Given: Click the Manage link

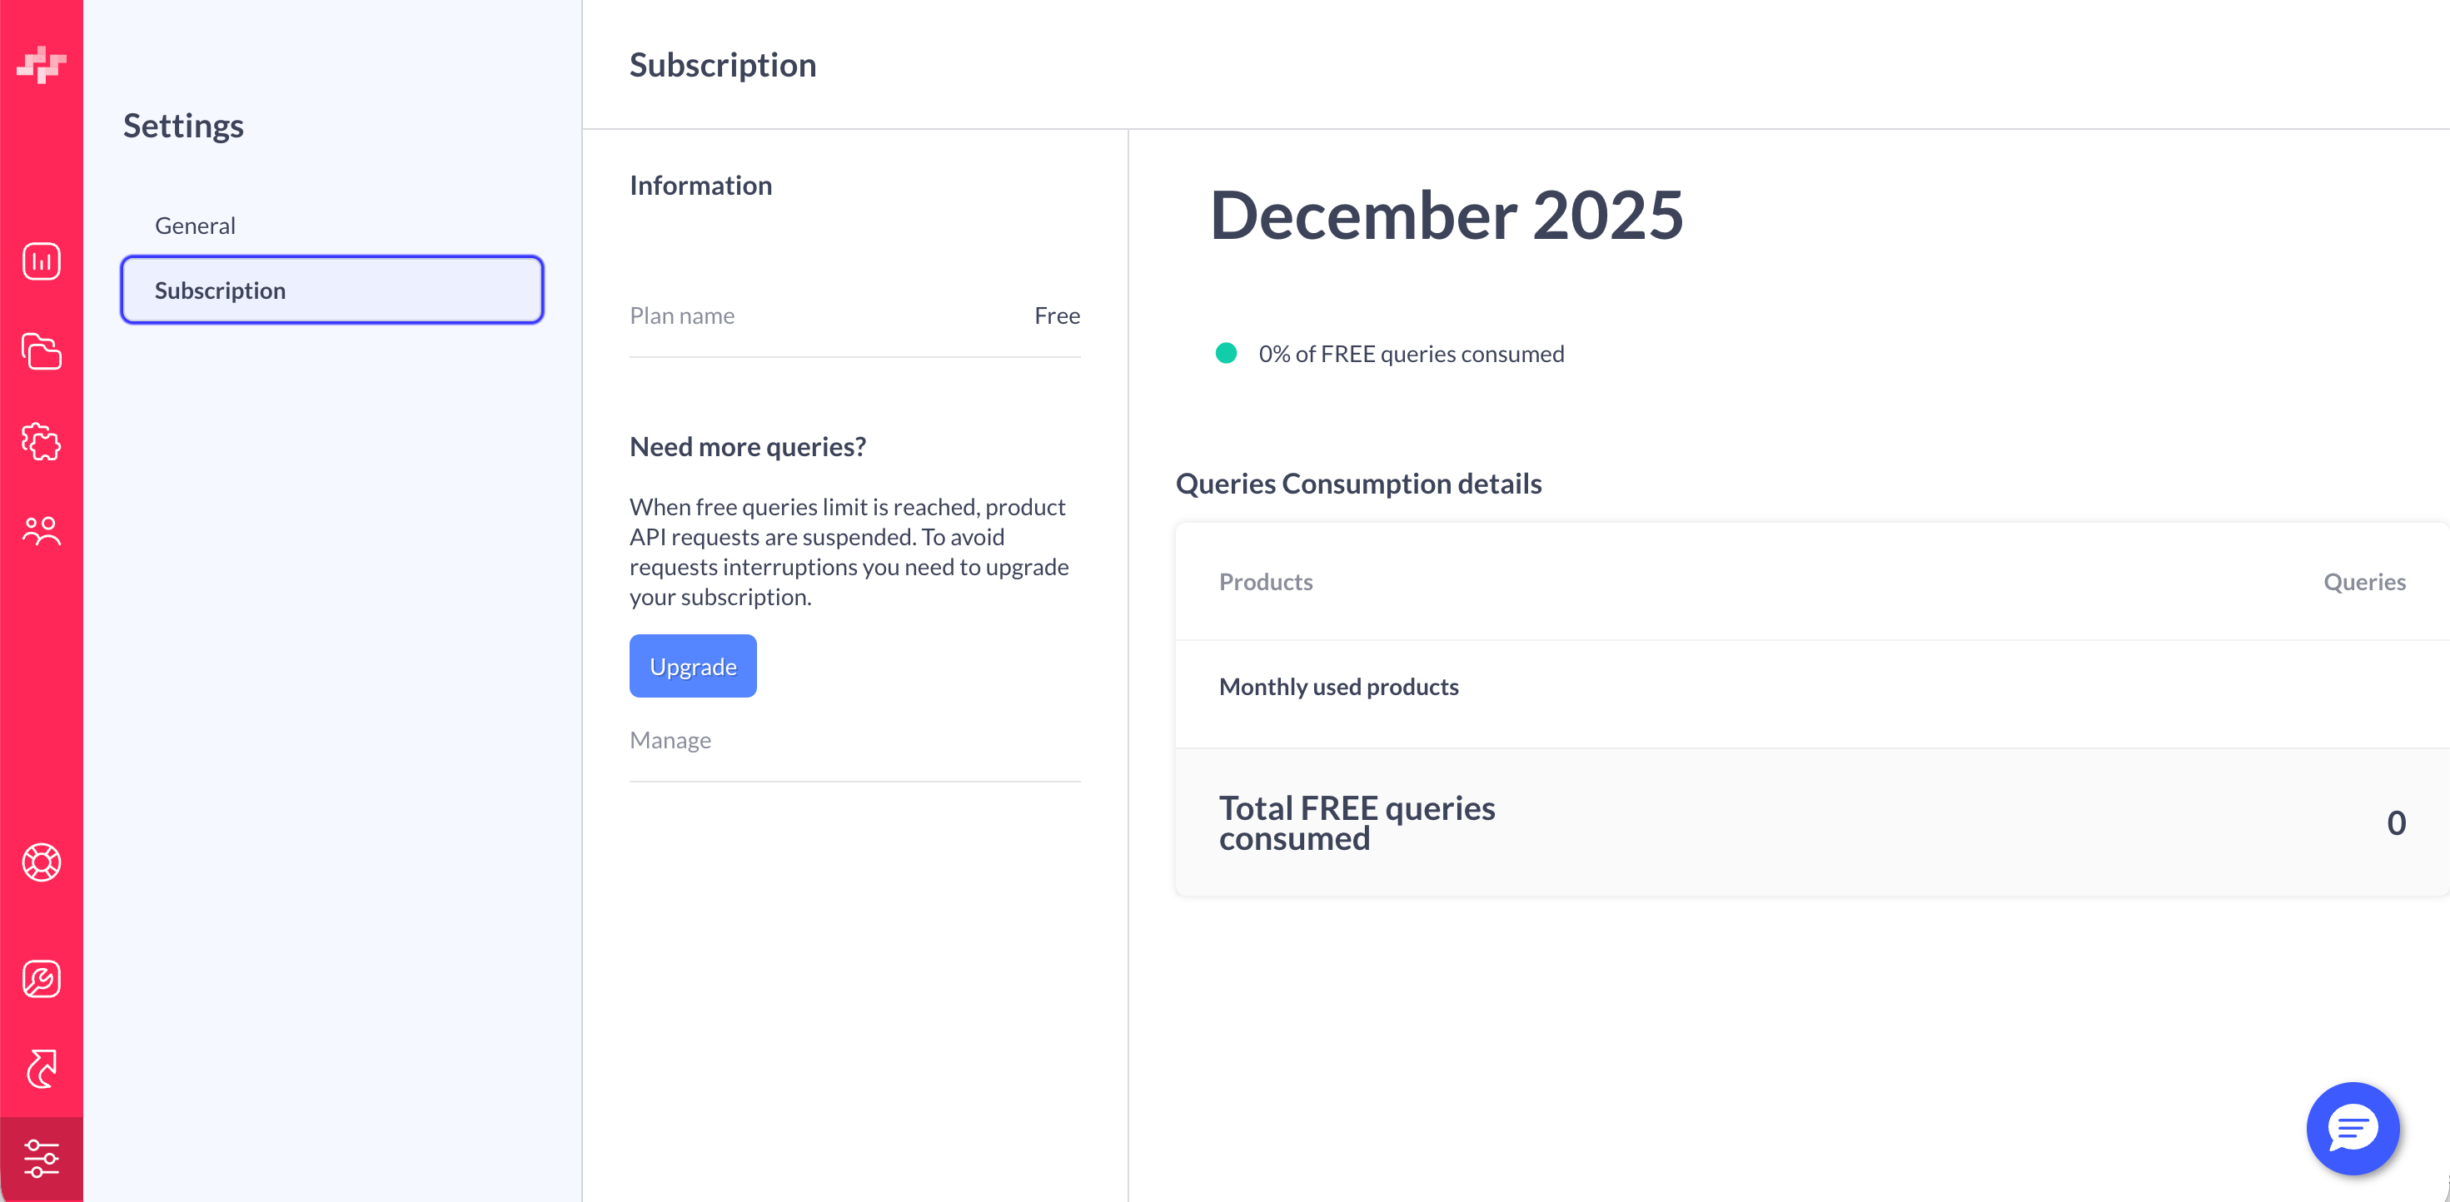Looking at the screenshot, I should 670,740.
